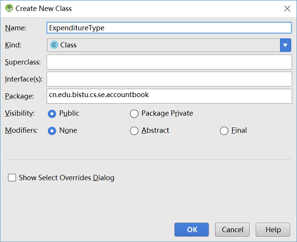Choose the None modifier radio button
This screenshot has width=297, height=242.
(x=52, y=131)
